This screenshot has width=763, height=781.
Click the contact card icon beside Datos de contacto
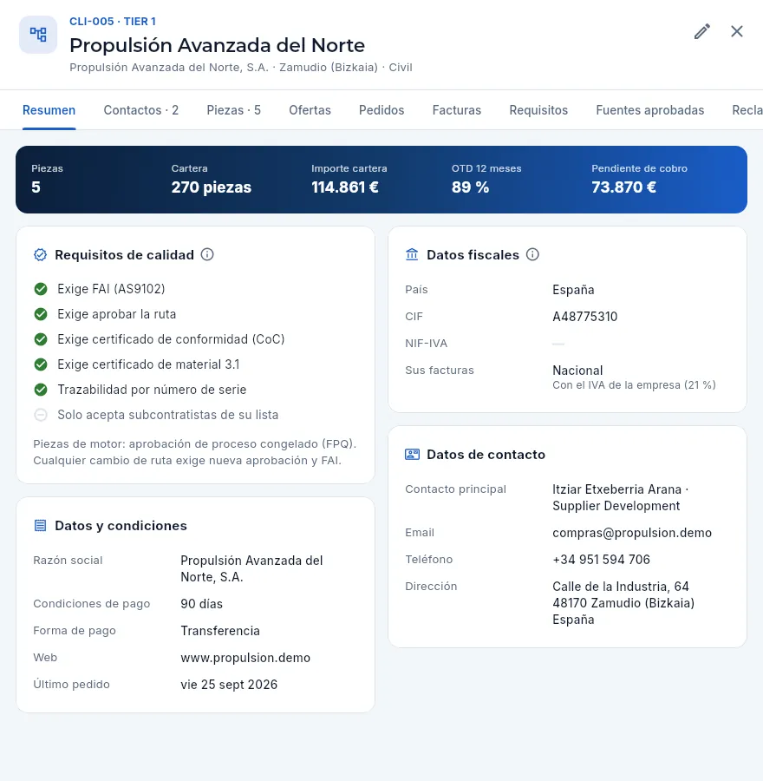click(412, 454)
